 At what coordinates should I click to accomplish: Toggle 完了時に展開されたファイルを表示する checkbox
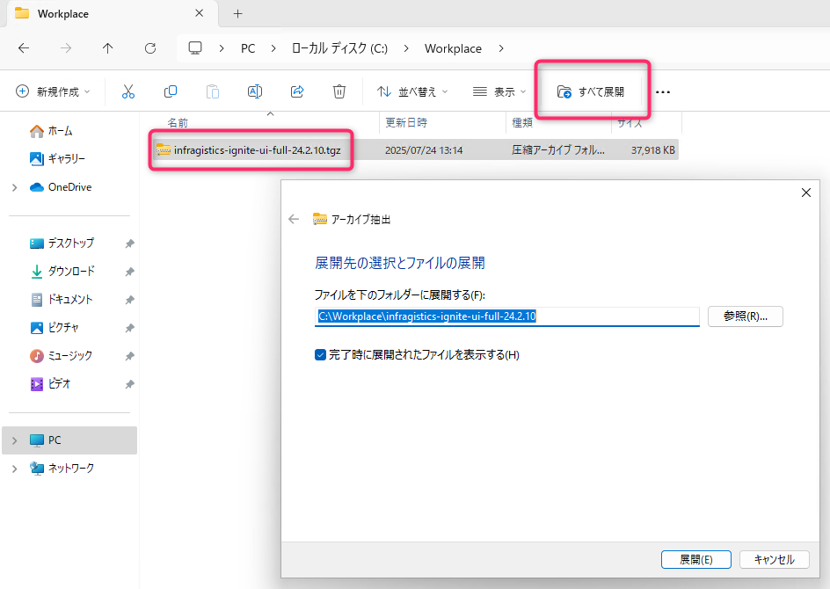(x=320, y=354)
